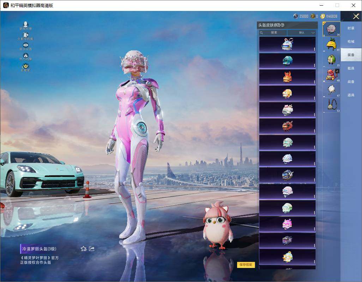Choose the dark blue mech helmet skin

coord(287,175)
